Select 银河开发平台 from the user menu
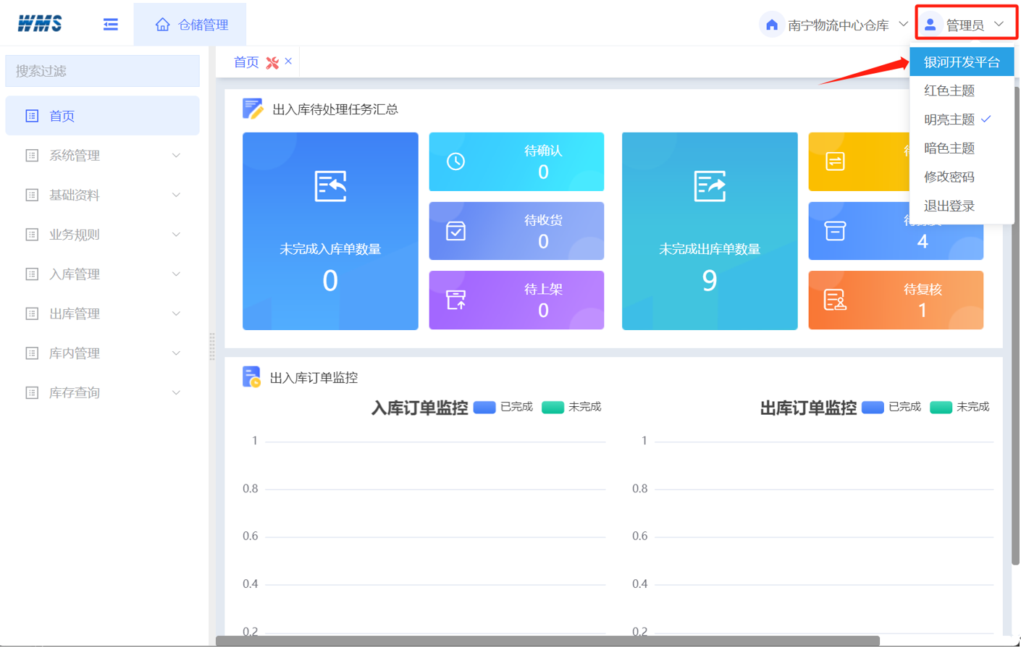 pos(961,62)
